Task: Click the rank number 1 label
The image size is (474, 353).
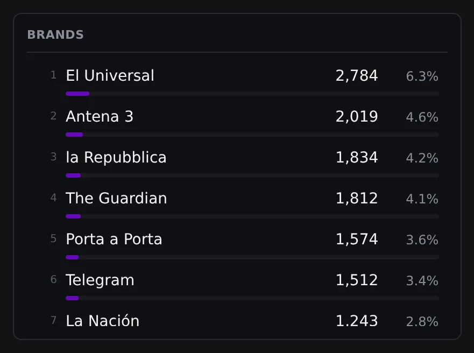Action: [x=53, y=75]
